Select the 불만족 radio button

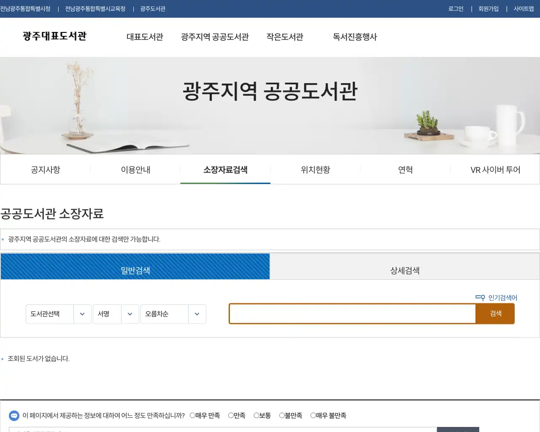pos(282,416)
